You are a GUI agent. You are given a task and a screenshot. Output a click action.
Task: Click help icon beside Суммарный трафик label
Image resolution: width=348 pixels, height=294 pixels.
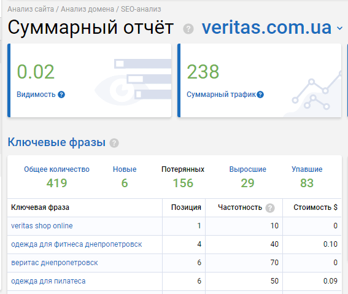click(x=260, y=95)
